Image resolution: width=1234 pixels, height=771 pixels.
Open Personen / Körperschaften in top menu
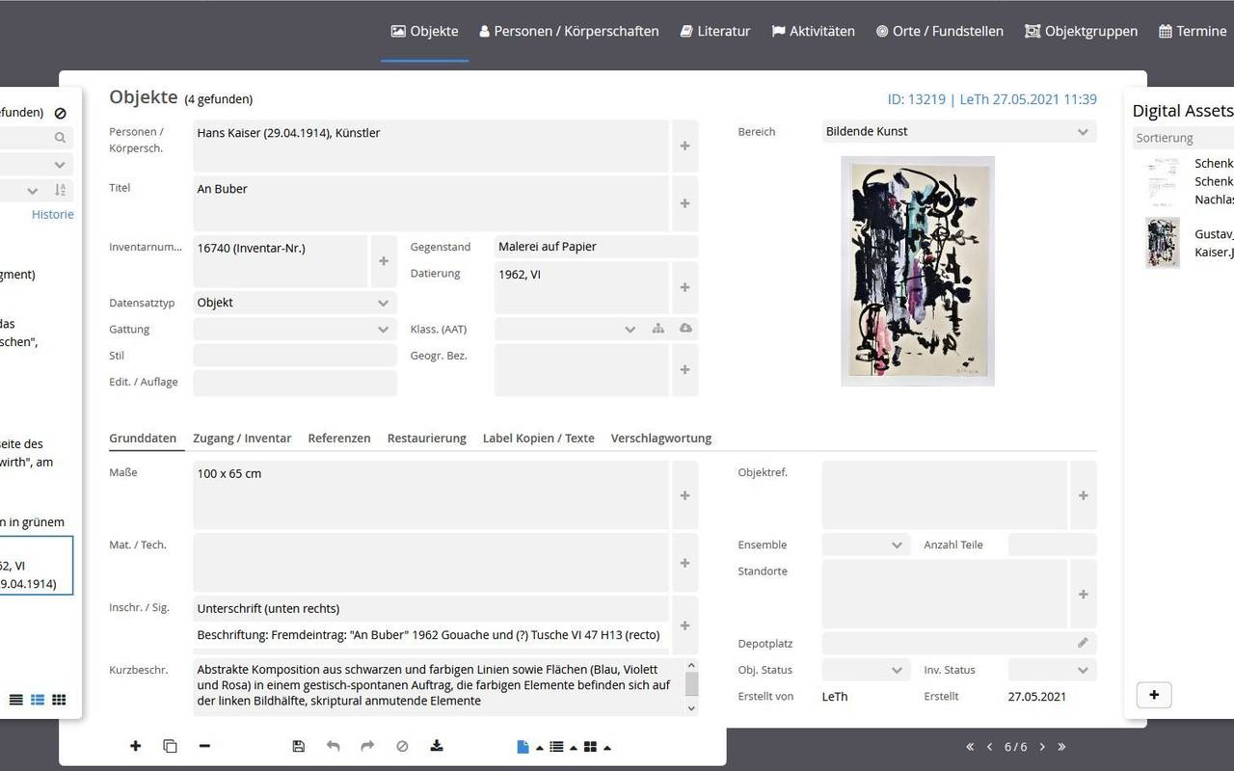pos(569,31)
